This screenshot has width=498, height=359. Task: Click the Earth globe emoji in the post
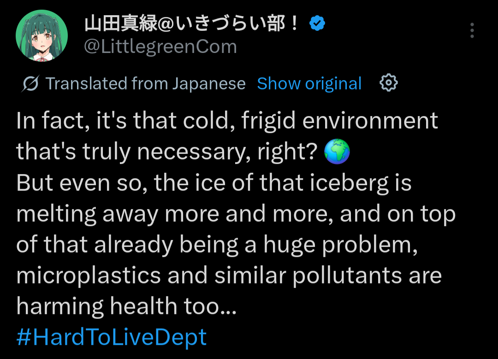point(337,152)
